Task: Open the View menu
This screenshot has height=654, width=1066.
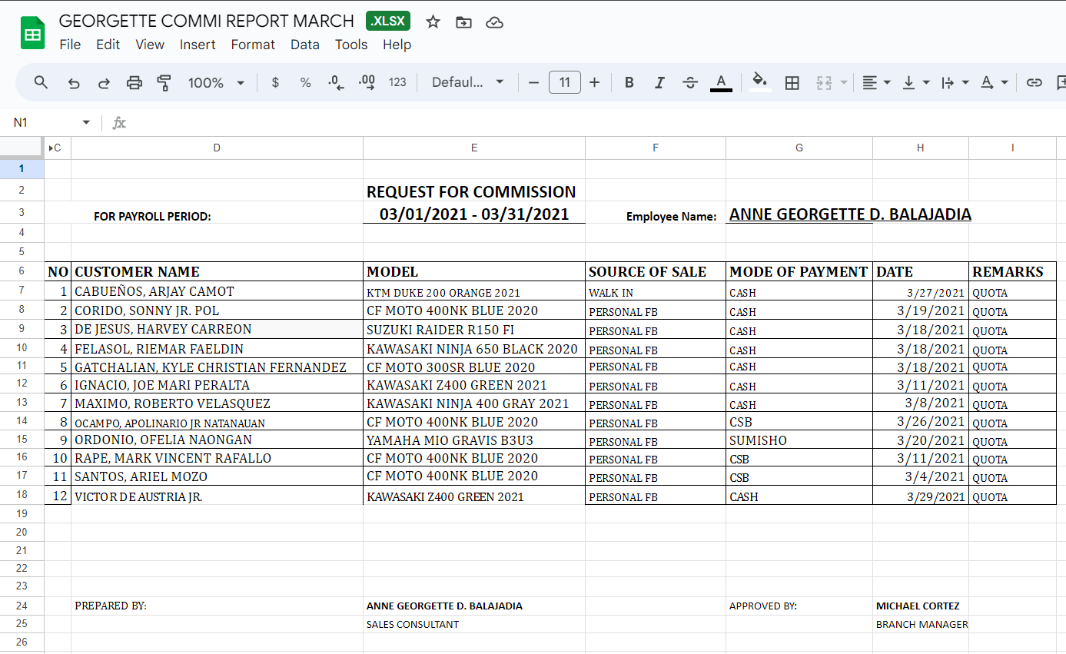Action: 150,45
